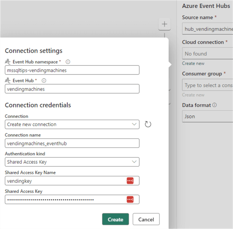Open the Cloud connection dropdown
The height and width of the screenshot is (229, 233).
tap(207, 54)
